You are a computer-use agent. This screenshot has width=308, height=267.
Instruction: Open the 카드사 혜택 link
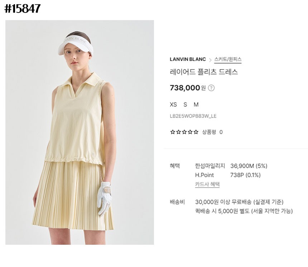click(x=207, y=184)
